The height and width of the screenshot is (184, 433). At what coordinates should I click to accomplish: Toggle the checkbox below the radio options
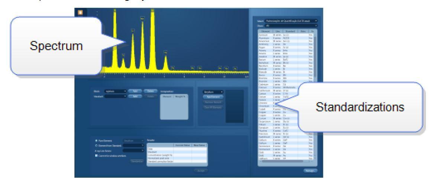97,155
